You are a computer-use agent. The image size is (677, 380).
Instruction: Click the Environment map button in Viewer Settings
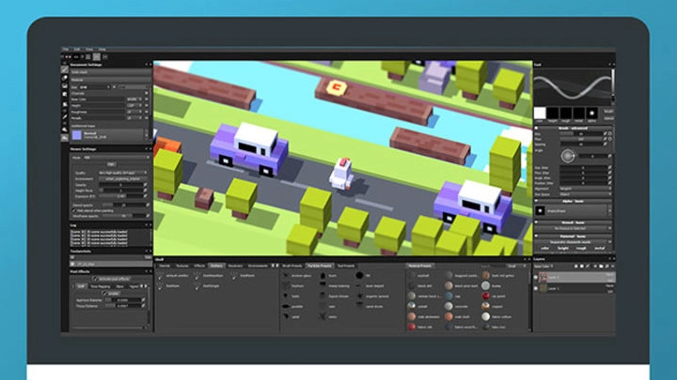point(122,179)
